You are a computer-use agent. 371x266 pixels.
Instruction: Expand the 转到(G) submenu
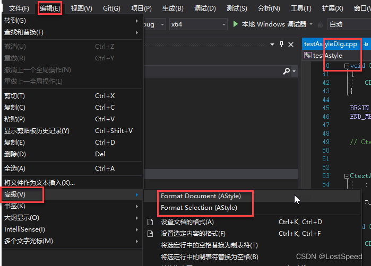tap(72, 21)
